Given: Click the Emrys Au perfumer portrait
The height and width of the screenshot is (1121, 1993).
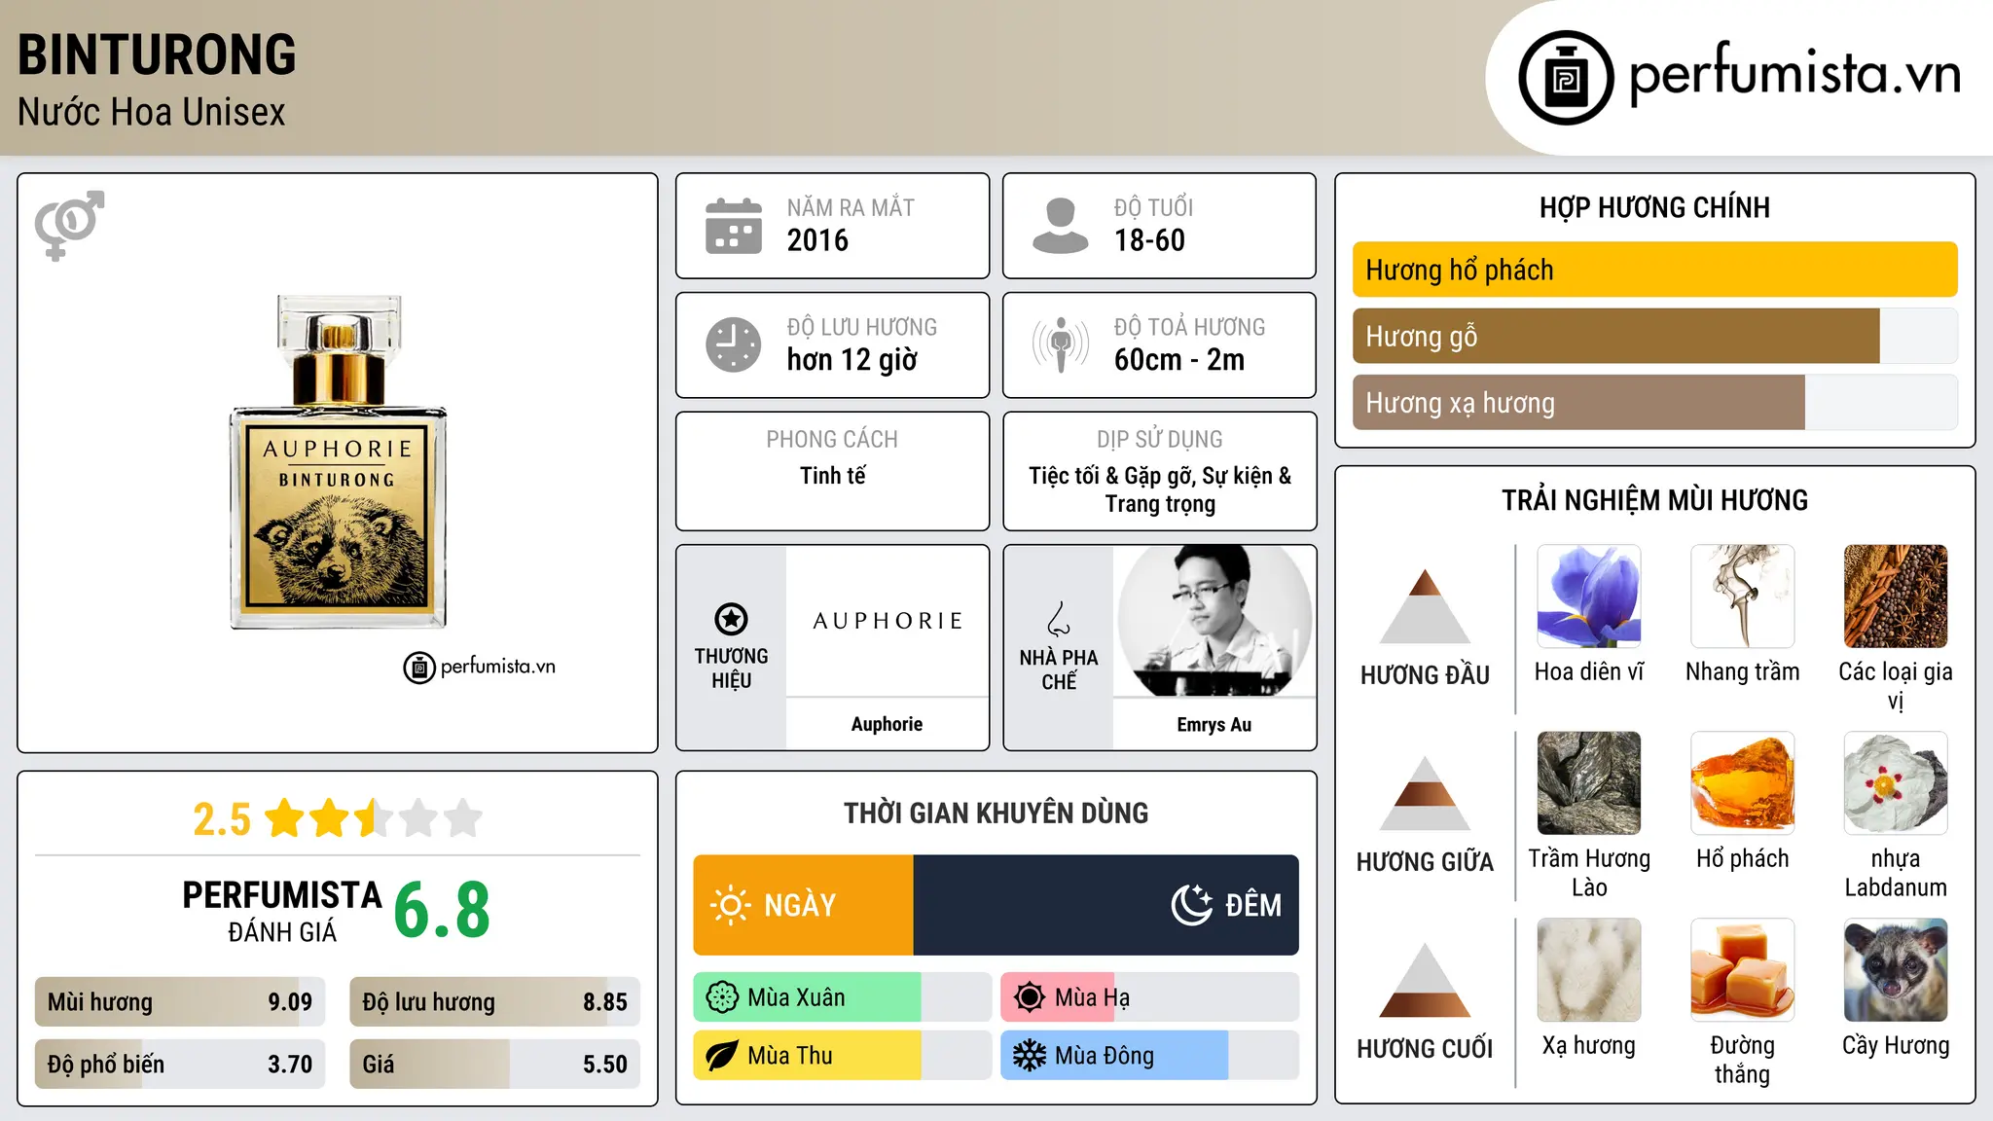Looking at the screenshot, I should click(x=1214, y=621).
